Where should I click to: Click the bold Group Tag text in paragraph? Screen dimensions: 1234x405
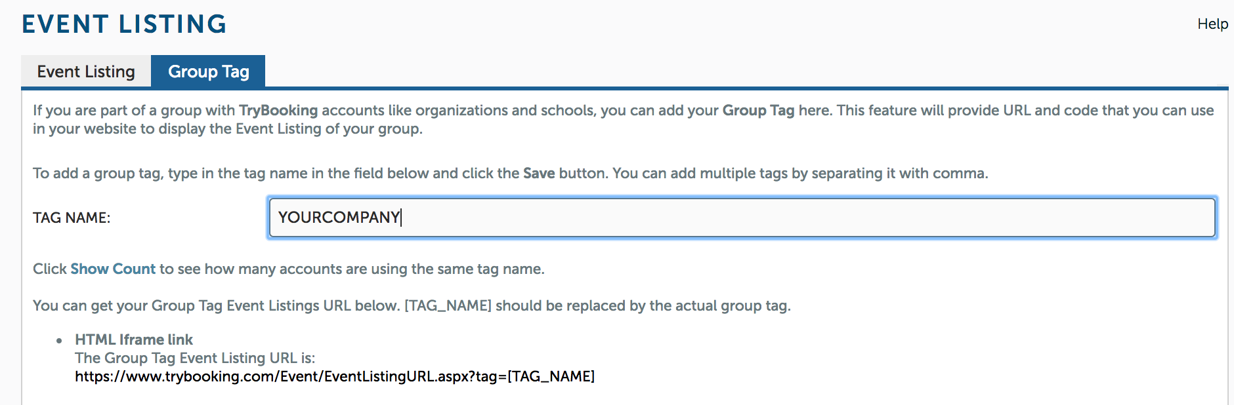759,110
